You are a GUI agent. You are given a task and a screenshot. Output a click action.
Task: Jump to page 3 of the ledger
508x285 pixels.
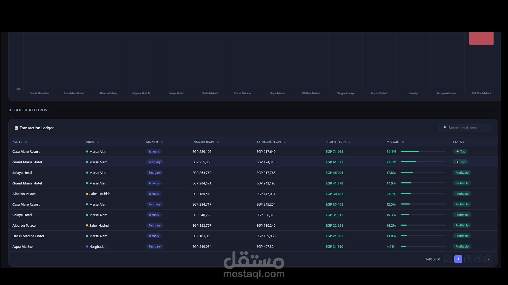click(478, 259)
